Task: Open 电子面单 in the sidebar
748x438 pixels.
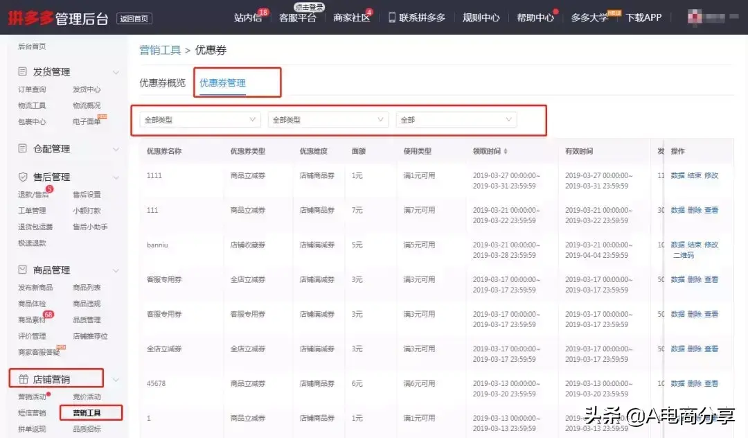Action: 87,122
